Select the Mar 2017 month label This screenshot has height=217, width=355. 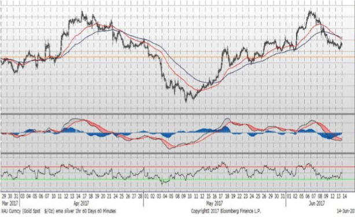[x=9, y=203]
